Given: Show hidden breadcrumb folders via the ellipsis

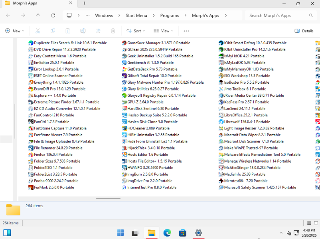Looking at the screenshot, I should point(87,16).
